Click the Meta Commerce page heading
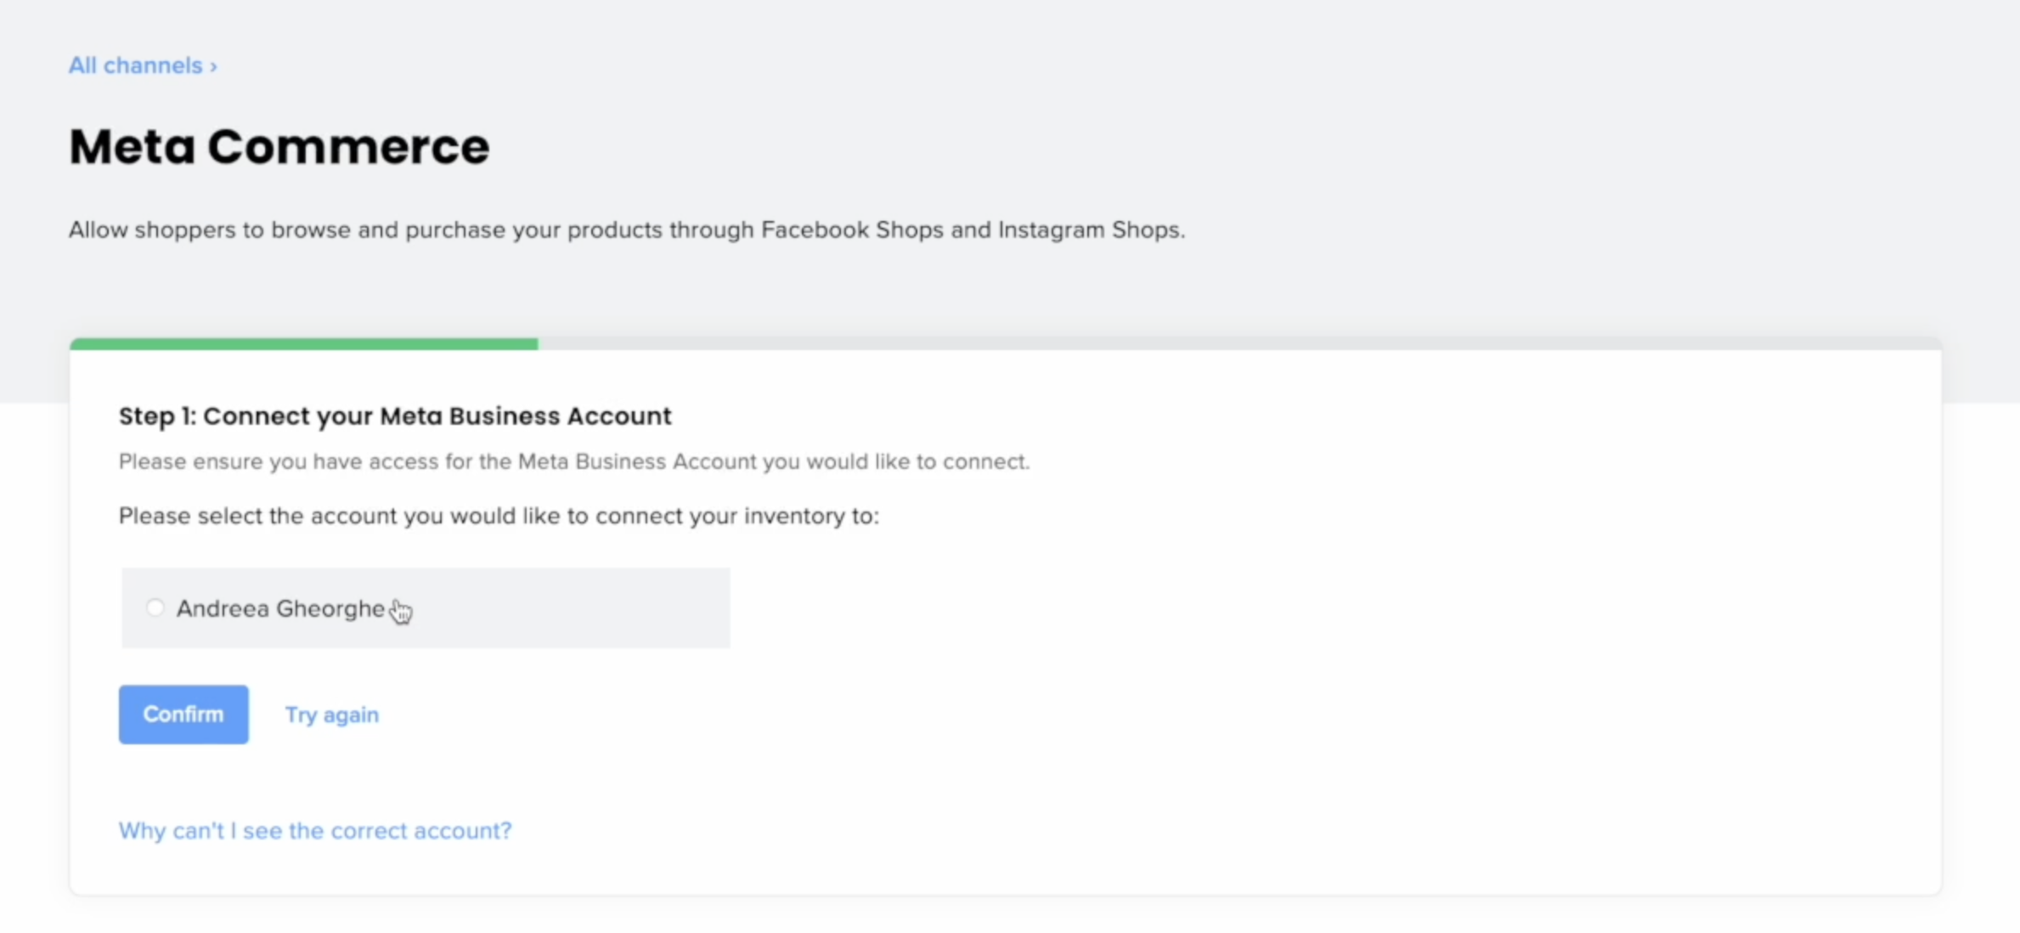 tap(279, 146)
